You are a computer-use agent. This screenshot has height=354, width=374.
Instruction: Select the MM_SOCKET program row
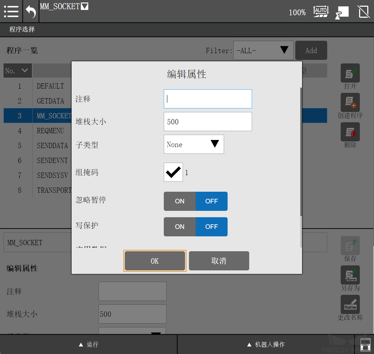(x=38, y=116)
